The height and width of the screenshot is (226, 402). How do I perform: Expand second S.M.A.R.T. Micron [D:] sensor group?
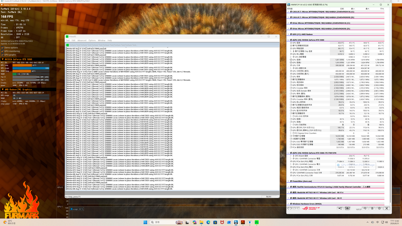click(288, 18)
